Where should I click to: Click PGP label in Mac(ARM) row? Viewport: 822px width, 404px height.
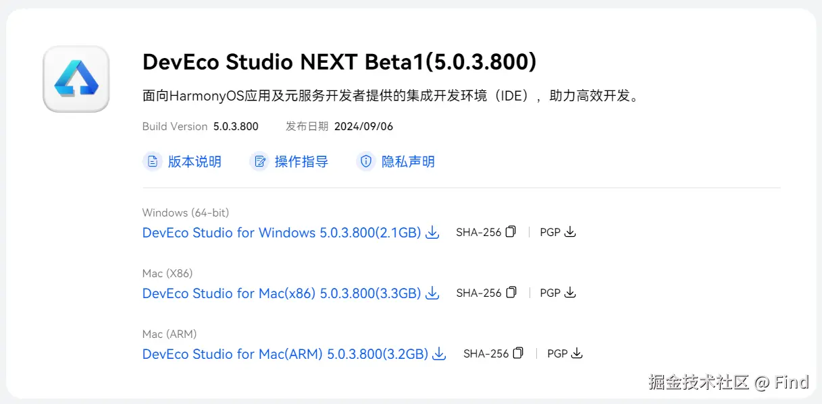point(558,353)
